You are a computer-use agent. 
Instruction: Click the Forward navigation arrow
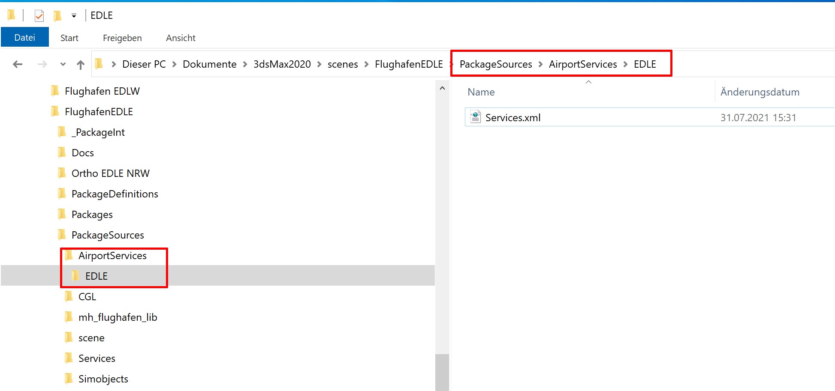coord(42,64)
